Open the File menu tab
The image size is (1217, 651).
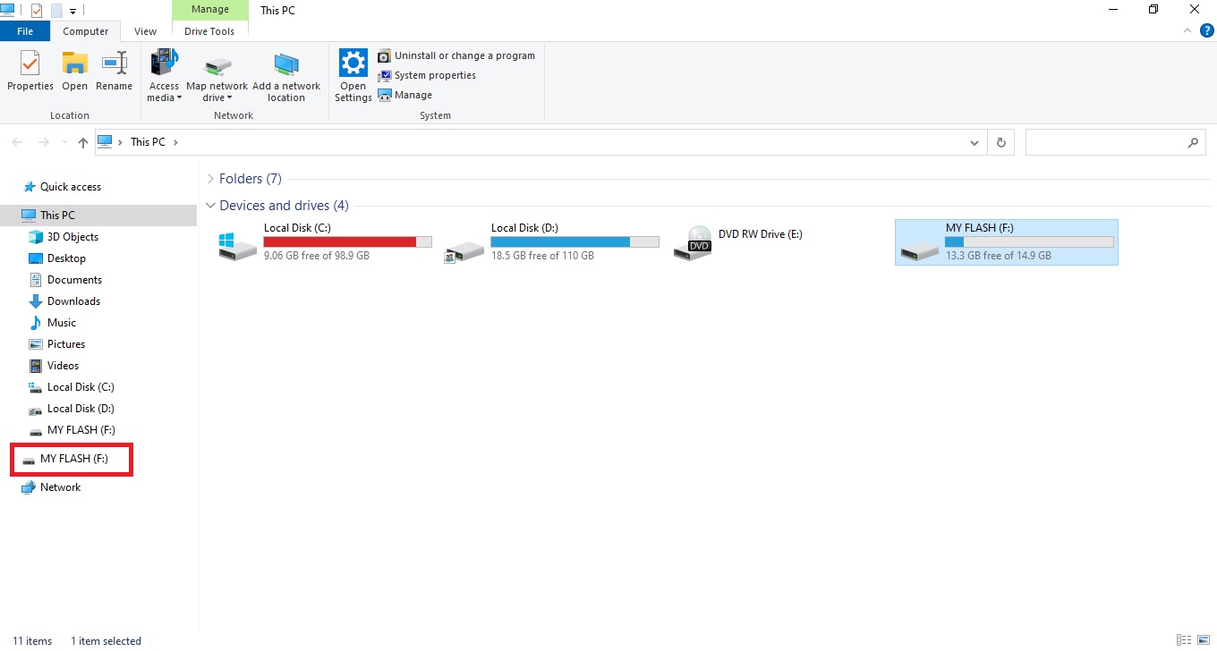coord(25,31)
